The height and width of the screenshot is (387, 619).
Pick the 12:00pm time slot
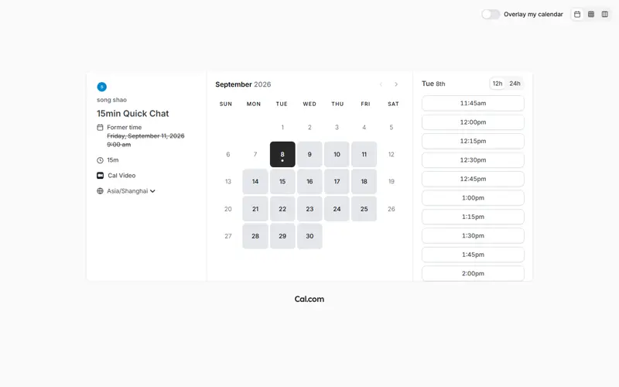pos(473,122)
